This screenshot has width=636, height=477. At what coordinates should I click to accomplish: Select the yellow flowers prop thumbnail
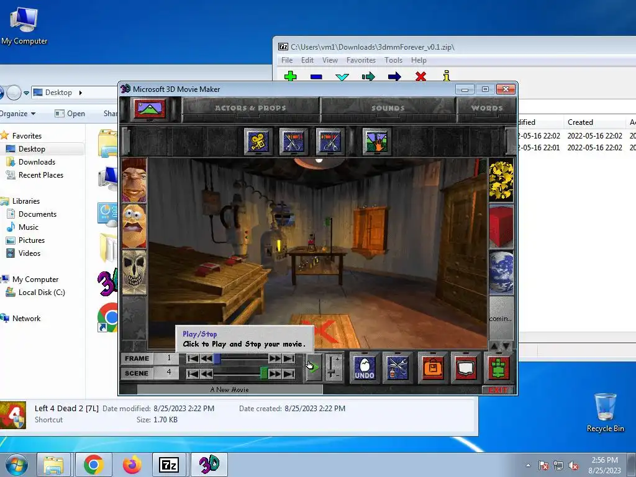click(x=501, y=181)
